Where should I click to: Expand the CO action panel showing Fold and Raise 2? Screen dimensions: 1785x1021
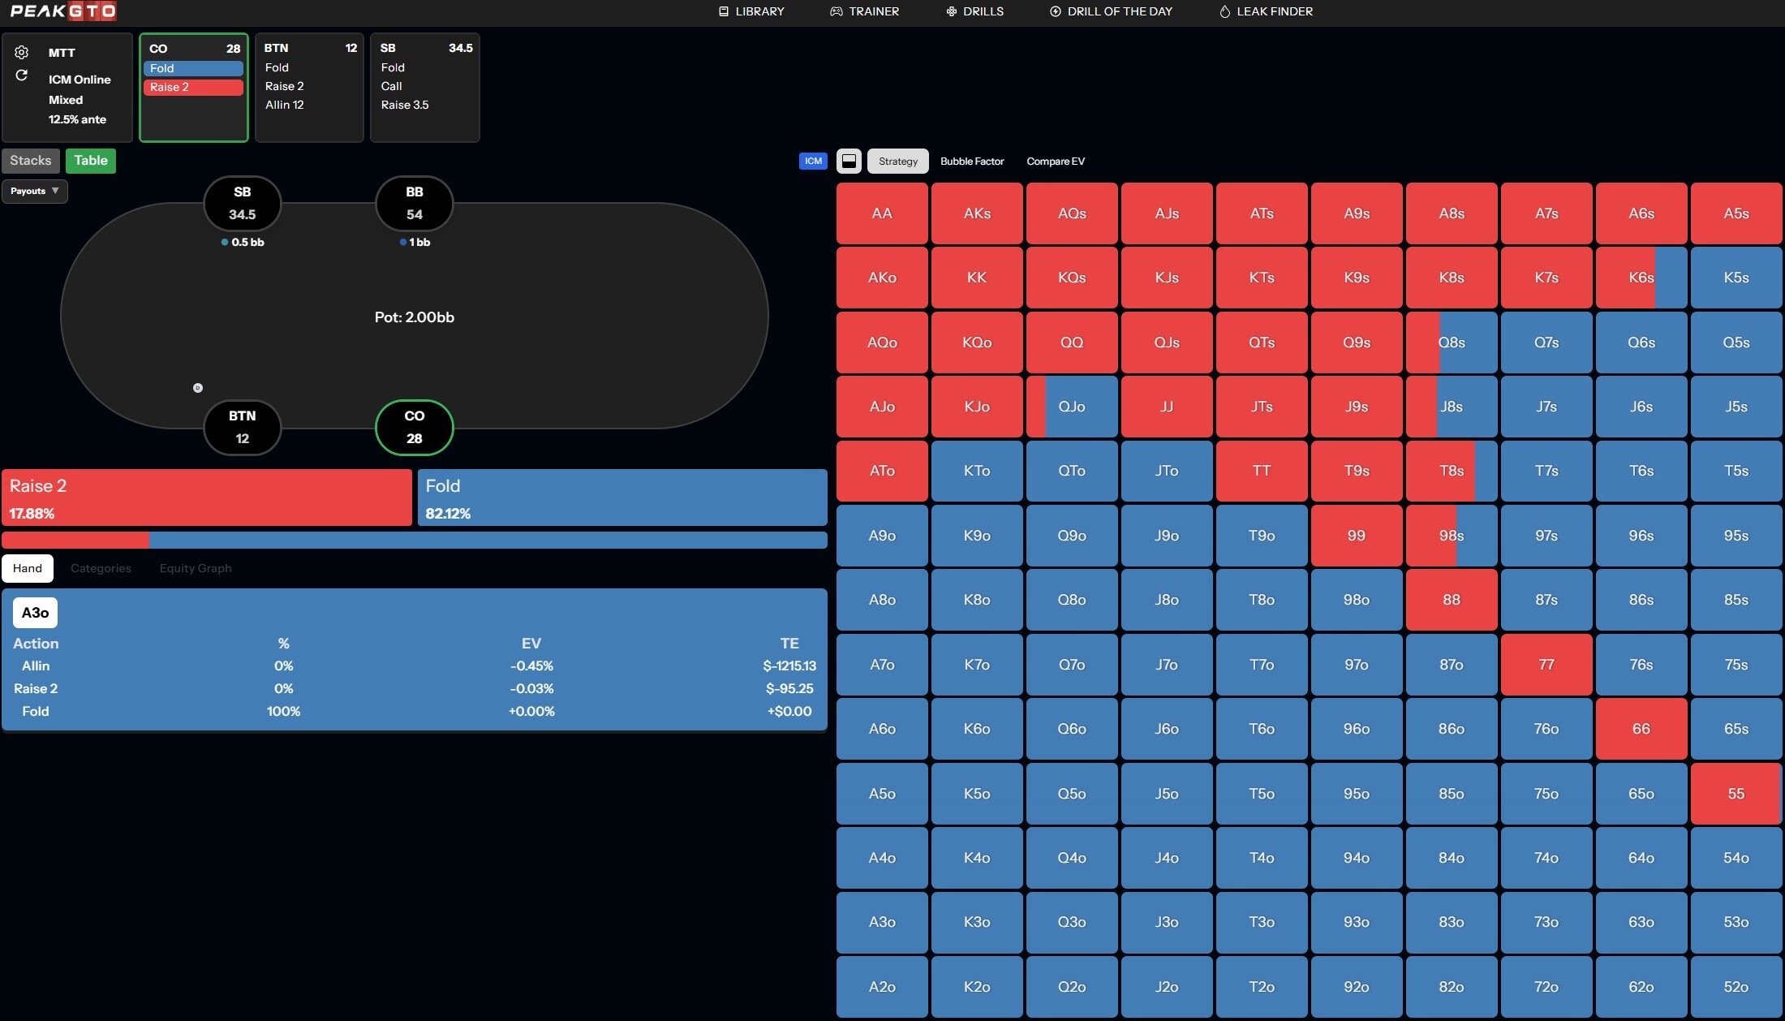pyautogui.click(x=193, y=88)
